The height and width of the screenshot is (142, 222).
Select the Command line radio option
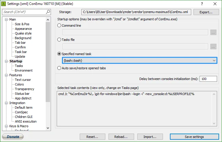[x=59, y=26]
